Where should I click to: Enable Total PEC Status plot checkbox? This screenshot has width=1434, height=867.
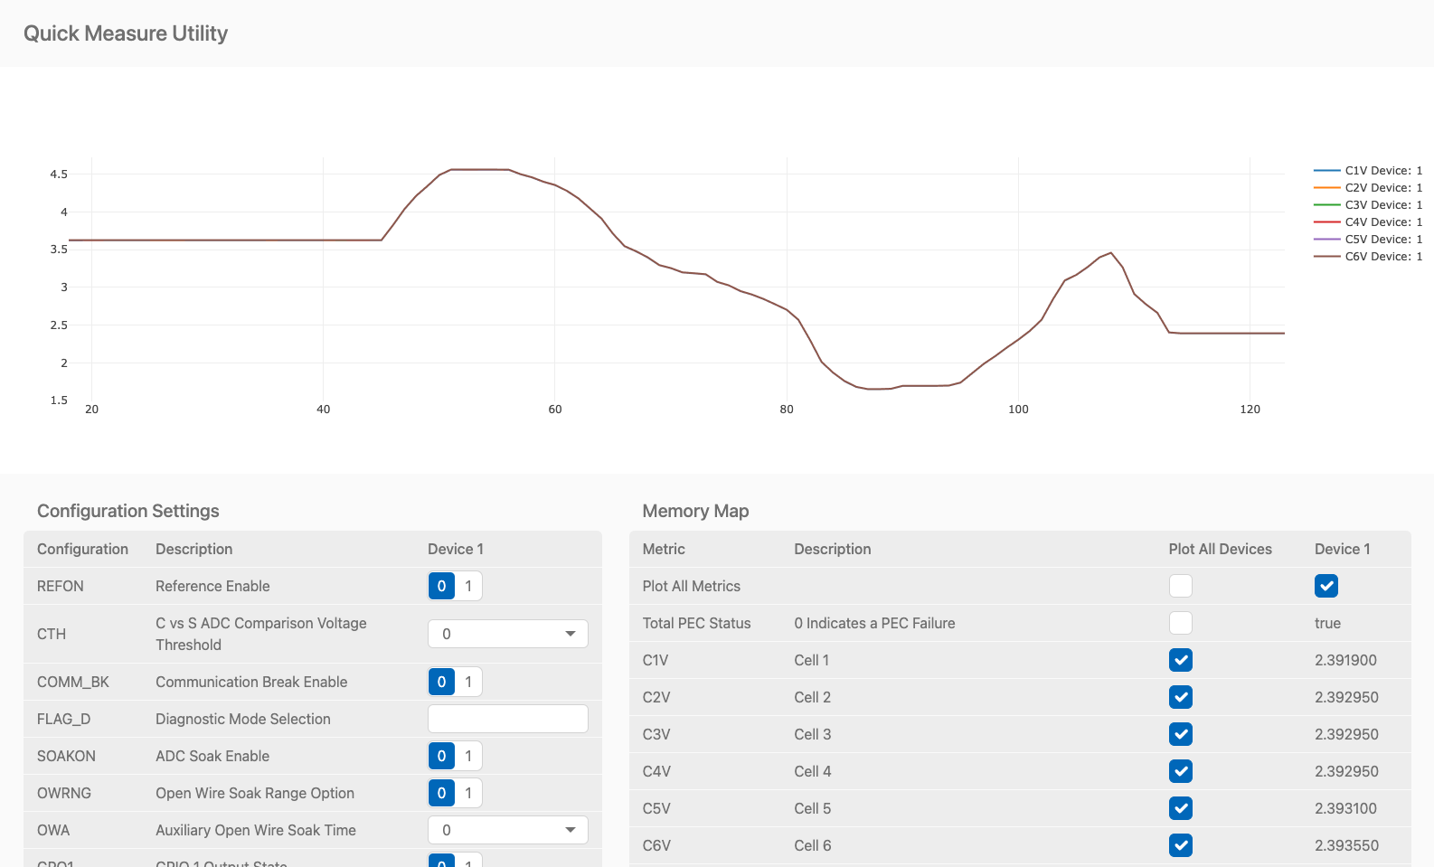(x=1180, y=623)
